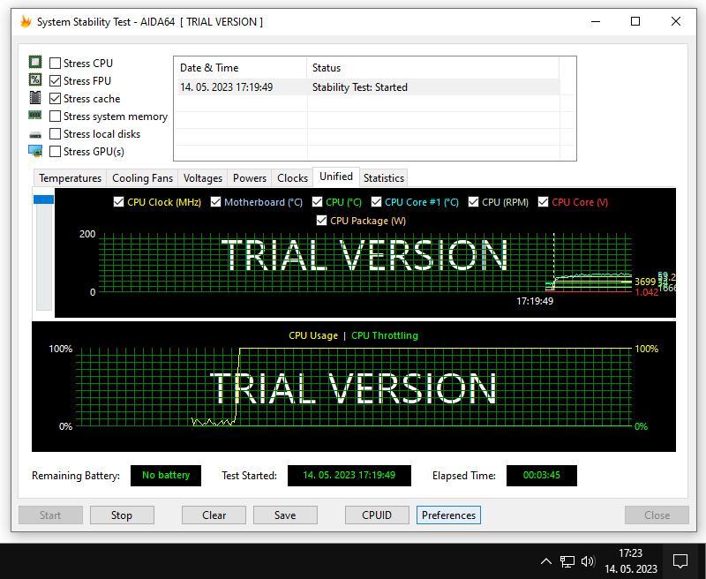Open taskbar clock showing 17:23
The image size is (706, 579).
pos(631,561)
